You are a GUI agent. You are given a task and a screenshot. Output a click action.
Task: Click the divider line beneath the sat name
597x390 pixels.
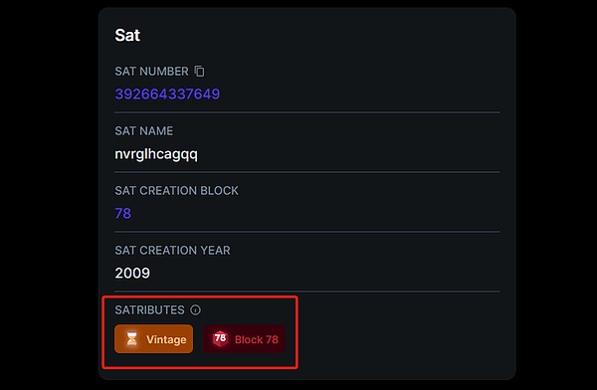(x=306, y=172)
